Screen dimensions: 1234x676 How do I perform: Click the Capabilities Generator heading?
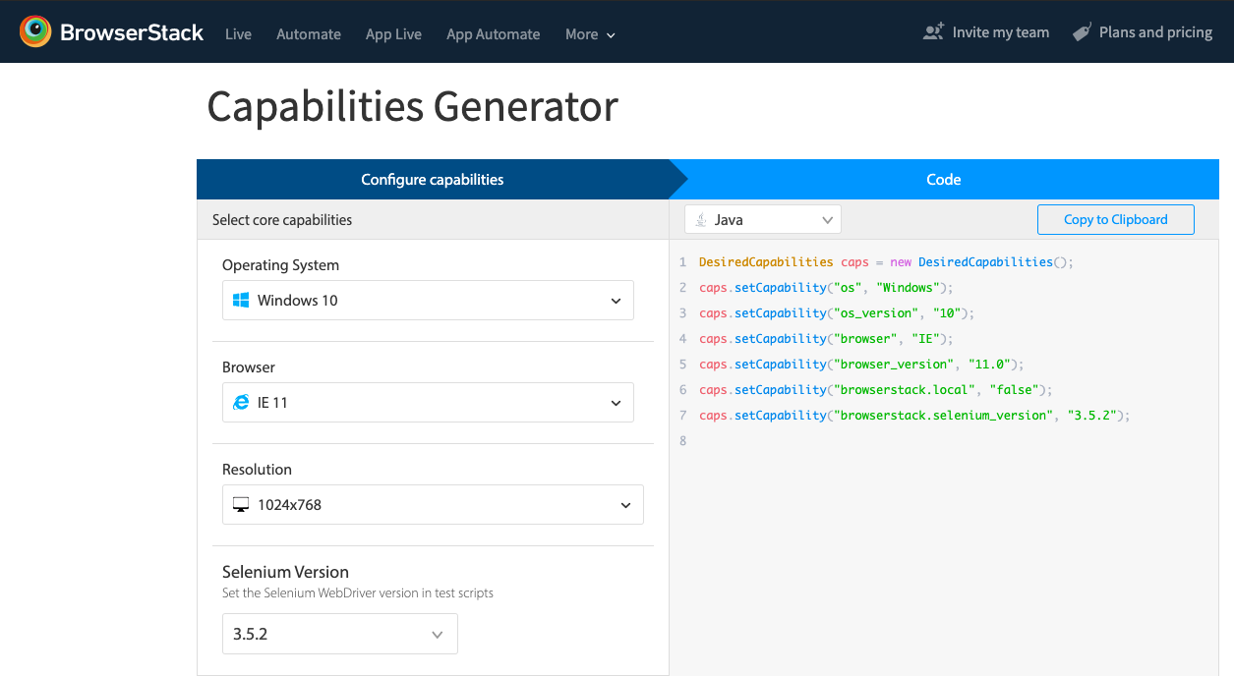tap(413, 106)
